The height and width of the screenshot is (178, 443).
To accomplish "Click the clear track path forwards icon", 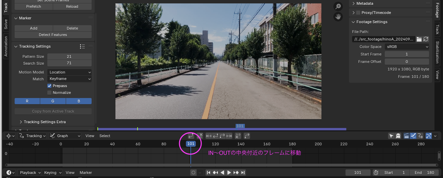I will tap(238, 136).
